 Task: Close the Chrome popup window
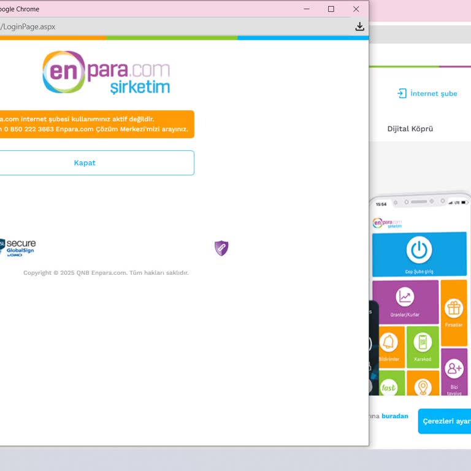pos(356,9)
